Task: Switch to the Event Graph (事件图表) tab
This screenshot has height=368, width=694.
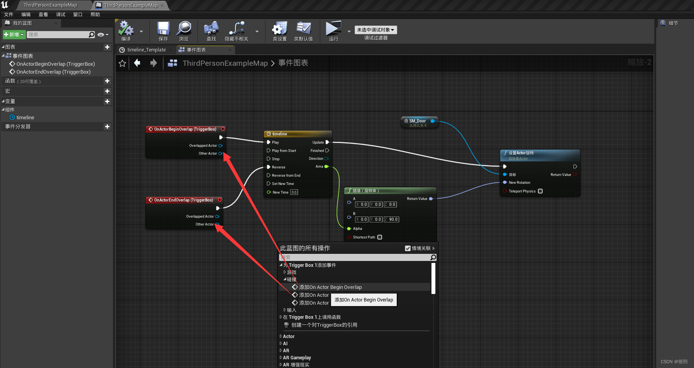Action: click(x=205, y=50)
